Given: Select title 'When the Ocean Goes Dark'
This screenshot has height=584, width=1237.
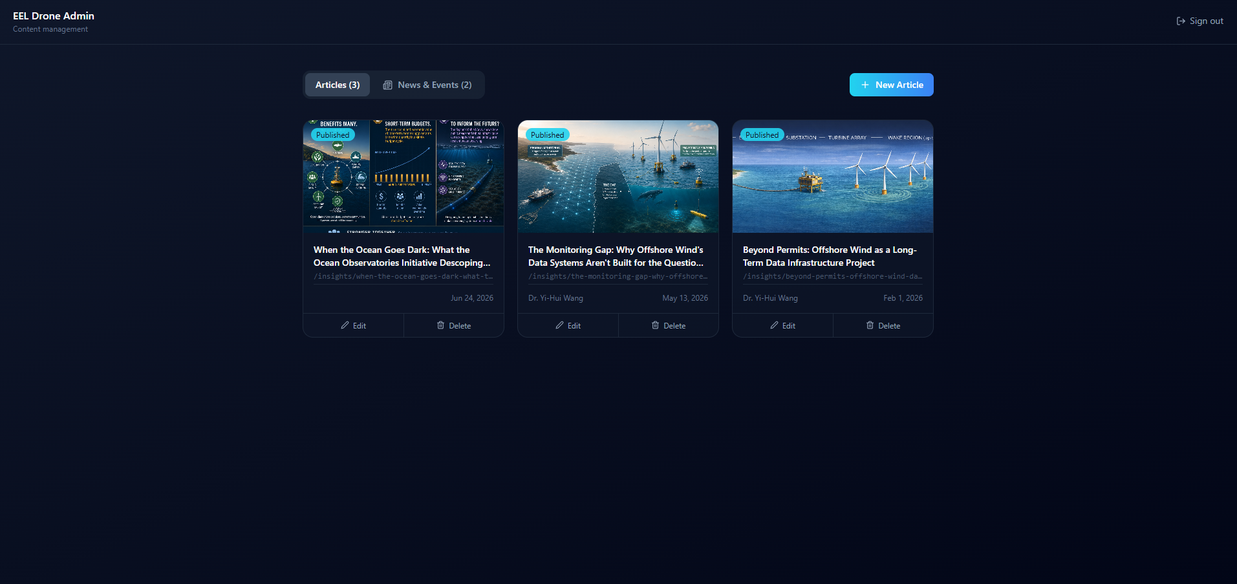Looking at the screenshot, I should pyautogui.click(x=402, y=256).
